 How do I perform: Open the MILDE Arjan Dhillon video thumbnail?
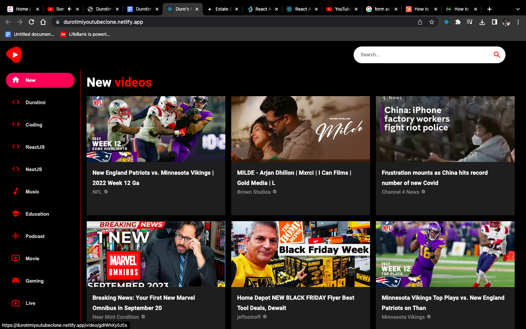coord(301,129)
